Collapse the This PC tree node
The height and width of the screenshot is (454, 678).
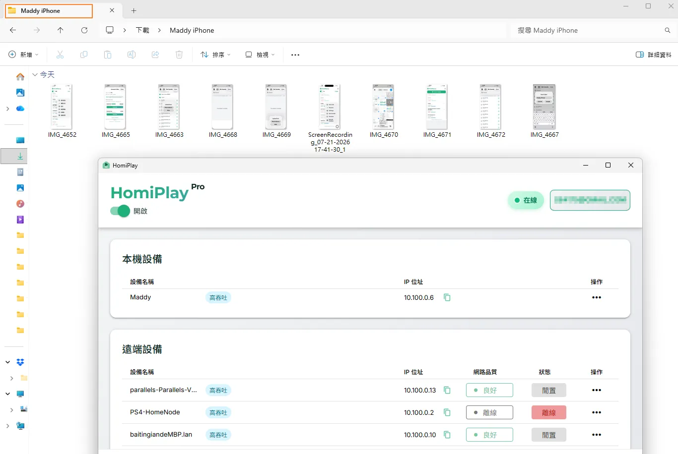point(7,394)
